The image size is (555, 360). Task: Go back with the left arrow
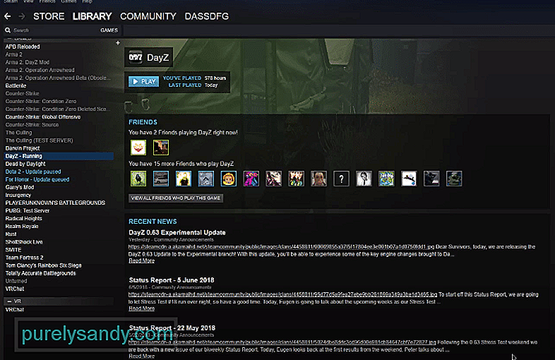8,16
